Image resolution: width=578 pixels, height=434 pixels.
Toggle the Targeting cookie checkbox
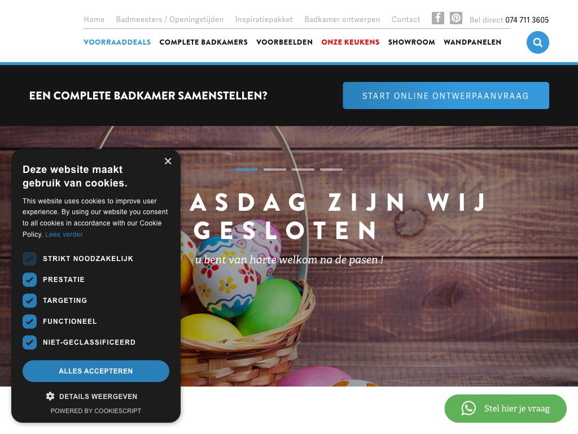point(29,301)
